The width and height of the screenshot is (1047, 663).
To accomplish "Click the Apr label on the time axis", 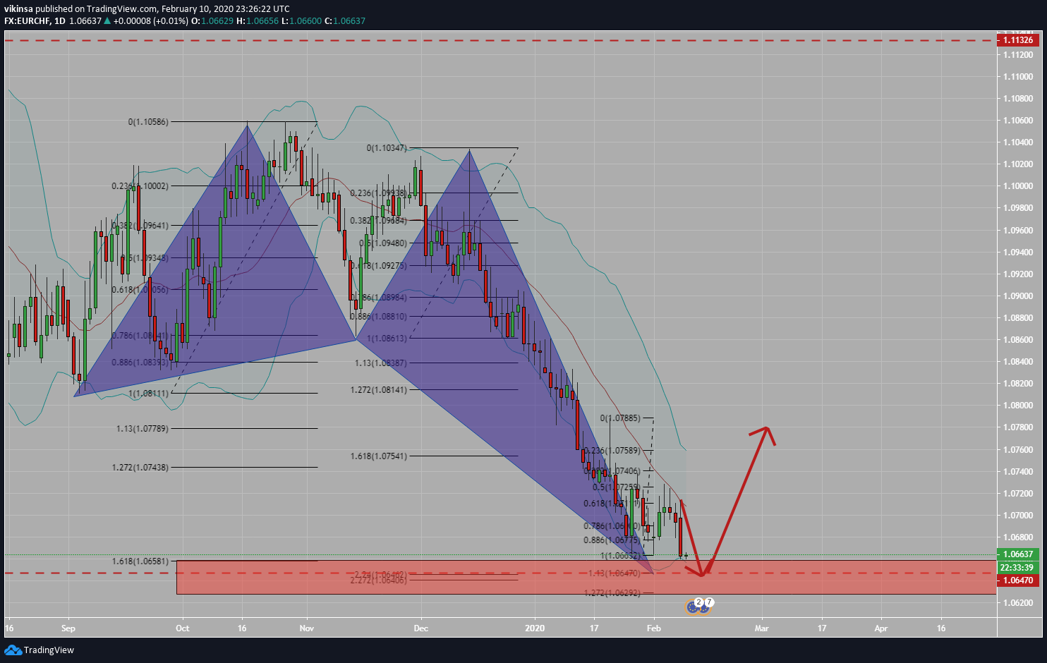I will click(881, 628).
